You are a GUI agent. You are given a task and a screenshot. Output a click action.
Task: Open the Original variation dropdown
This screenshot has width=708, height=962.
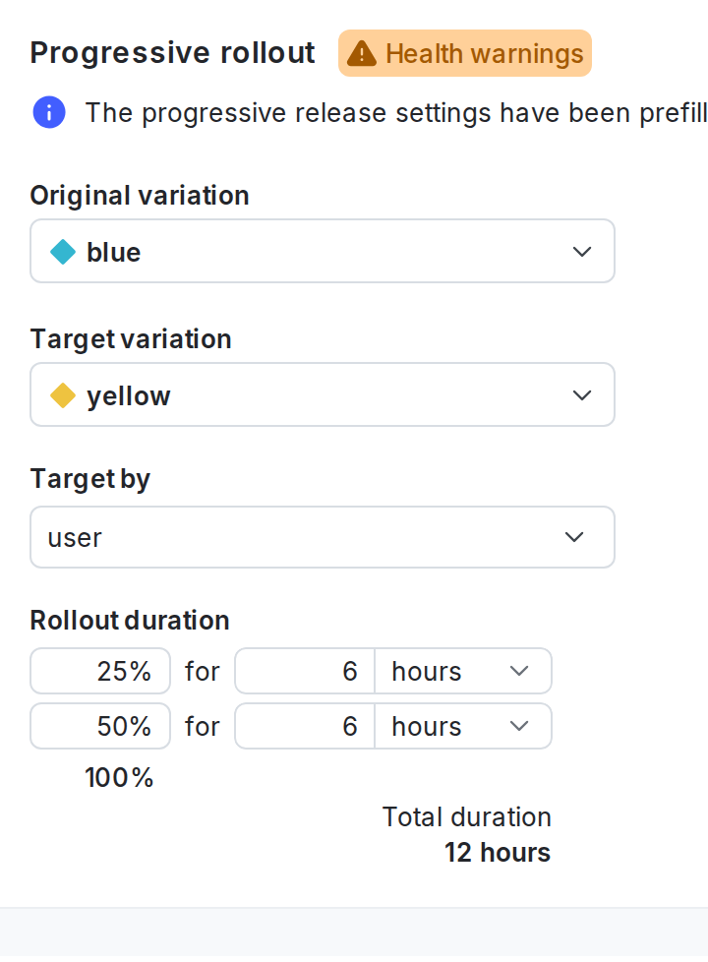click(x=323, y=252)
